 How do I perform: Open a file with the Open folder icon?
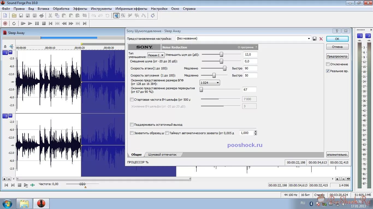pos(14,16)
